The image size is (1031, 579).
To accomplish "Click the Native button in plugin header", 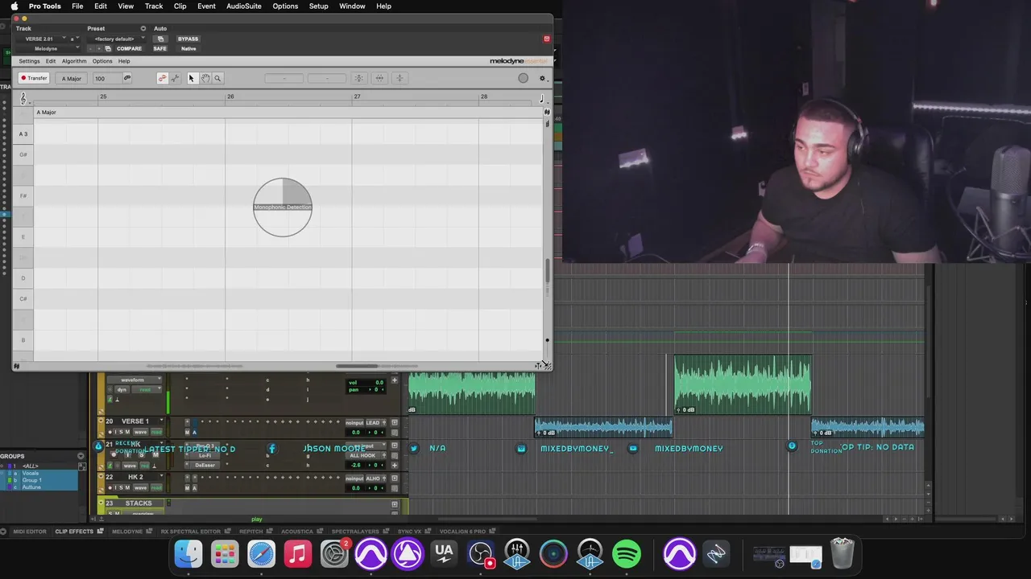I will (188, 48).
